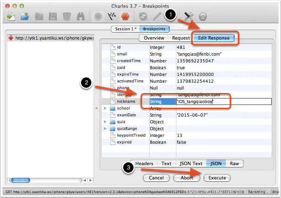Click the left pane scroll right arrow
The image size is (281, 198).
click(x=90, y=180)
